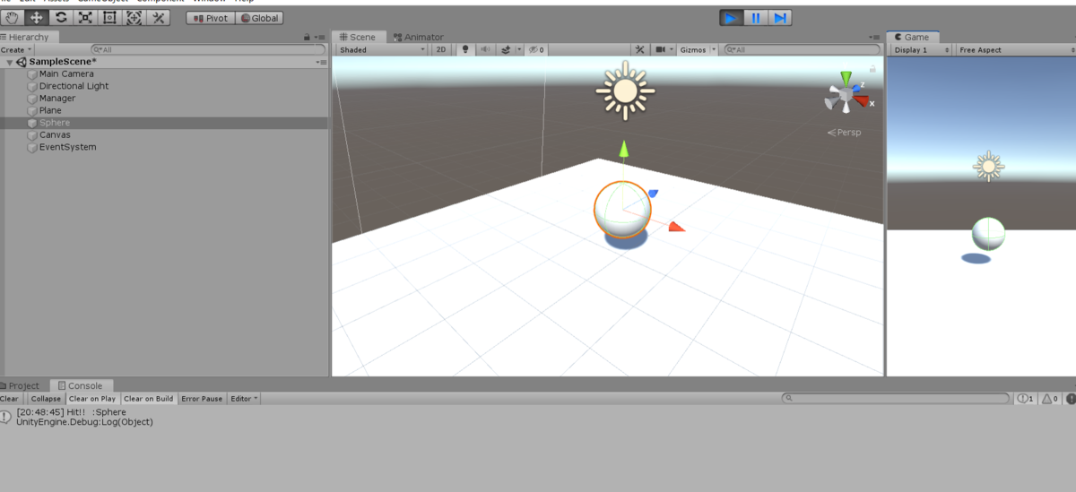Click the orientation gizmo green Y axis
This screenshot has height=492, width=1076.
point(846,79)
